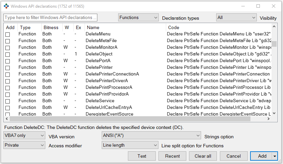Screen dimensions: 283x164
Task: Tick the DeletePrintProcessorA checkbox
Action: click(x=8, y=88)
